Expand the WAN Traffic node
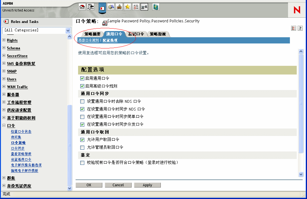 pos(4,86)
